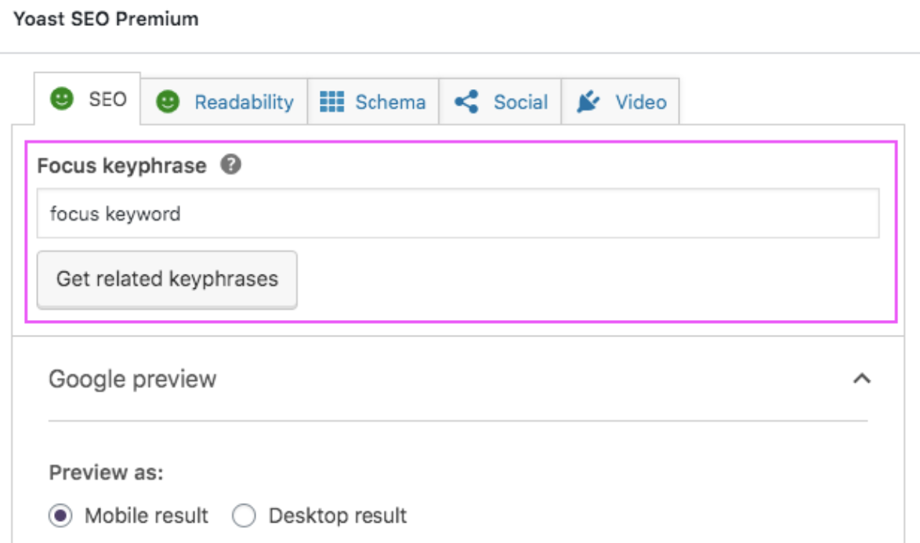Click the Yoast SEO Premium panel title
920x543 pixels.
(106, 19)
